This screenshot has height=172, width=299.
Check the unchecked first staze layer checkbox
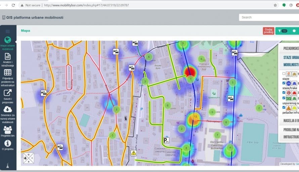pyautogui.click(x=284, y=74)
